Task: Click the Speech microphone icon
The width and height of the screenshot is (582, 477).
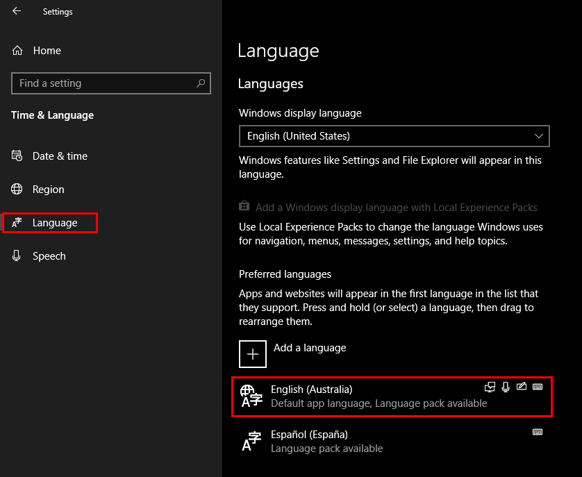Action: pos(17,256)
